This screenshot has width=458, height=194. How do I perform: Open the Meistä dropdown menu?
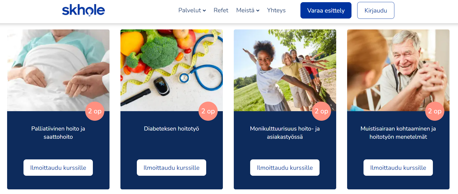248,10
